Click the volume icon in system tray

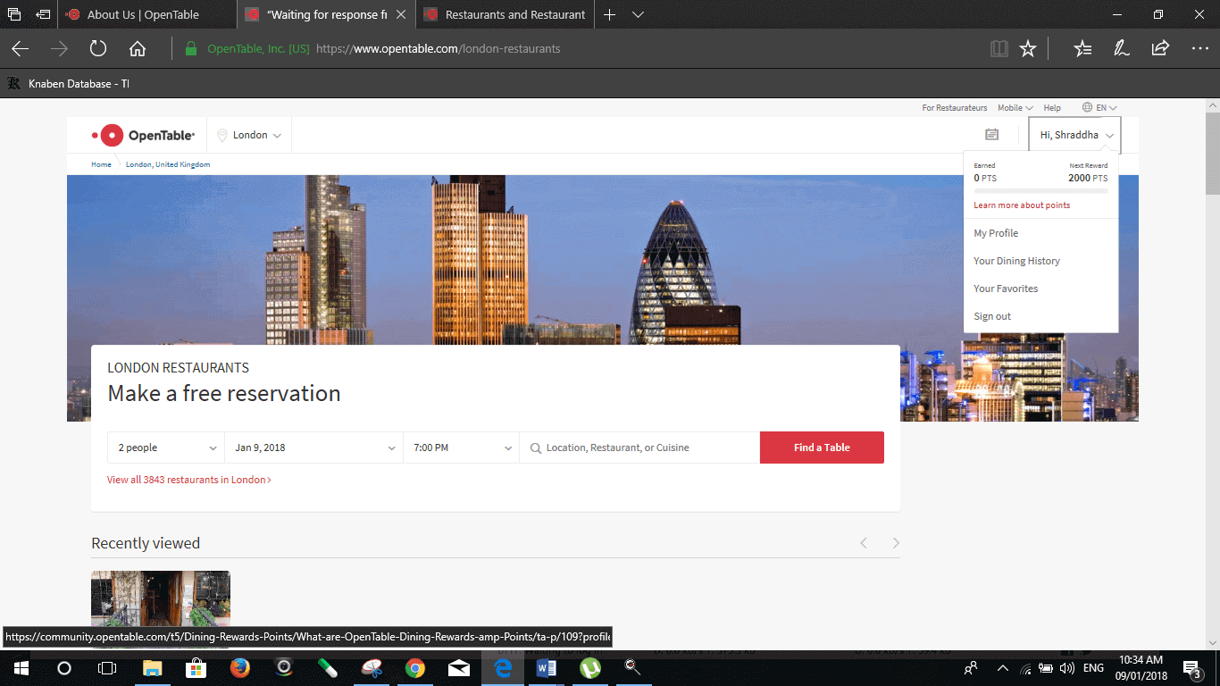pyautogui.click(x=1067, y=668)
